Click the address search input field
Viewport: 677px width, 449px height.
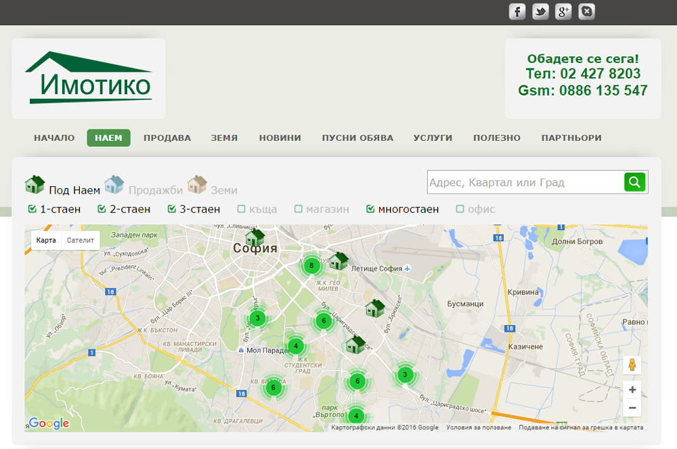[x=525, y=182]
